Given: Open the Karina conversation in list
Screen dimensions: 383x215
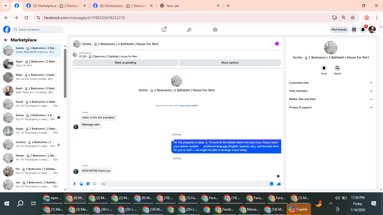Looking at the screenshot, I should [32, 118].
